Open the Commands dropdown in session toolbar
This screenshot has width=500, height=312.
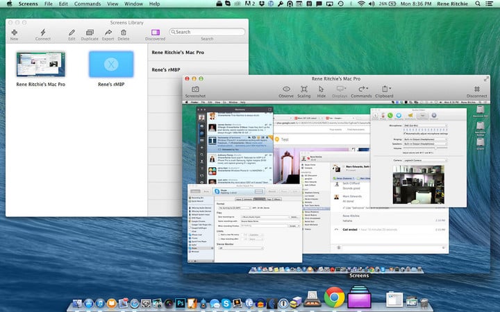(361, 92)
